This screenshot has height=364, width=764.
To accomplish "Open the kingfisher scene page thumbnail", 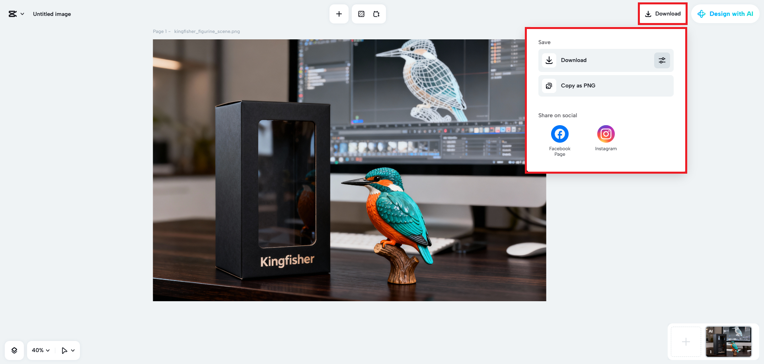I will 728,341.
